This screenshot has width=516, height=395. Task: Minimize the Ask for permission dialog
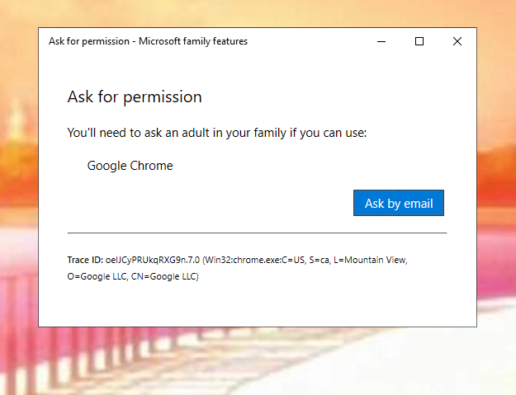tap(381, 41)
